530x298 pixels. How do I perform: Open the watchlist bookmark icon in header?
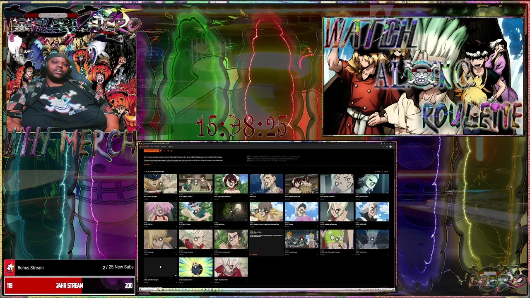(x=387, y=147)
